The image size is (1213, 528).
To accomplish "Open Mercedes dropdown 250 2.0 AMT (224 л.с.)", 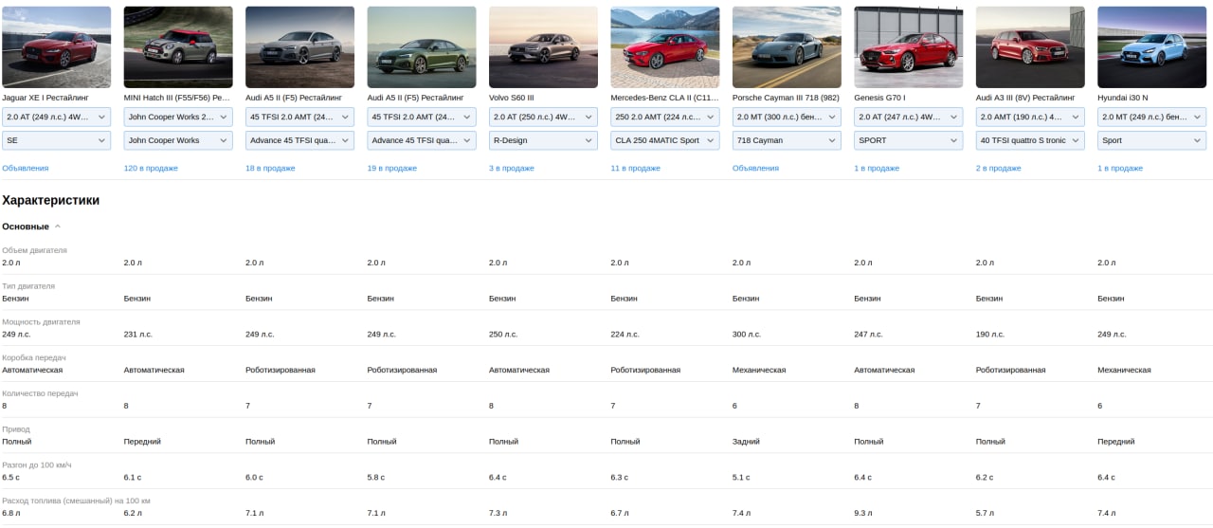I will [x=665, y=117].
